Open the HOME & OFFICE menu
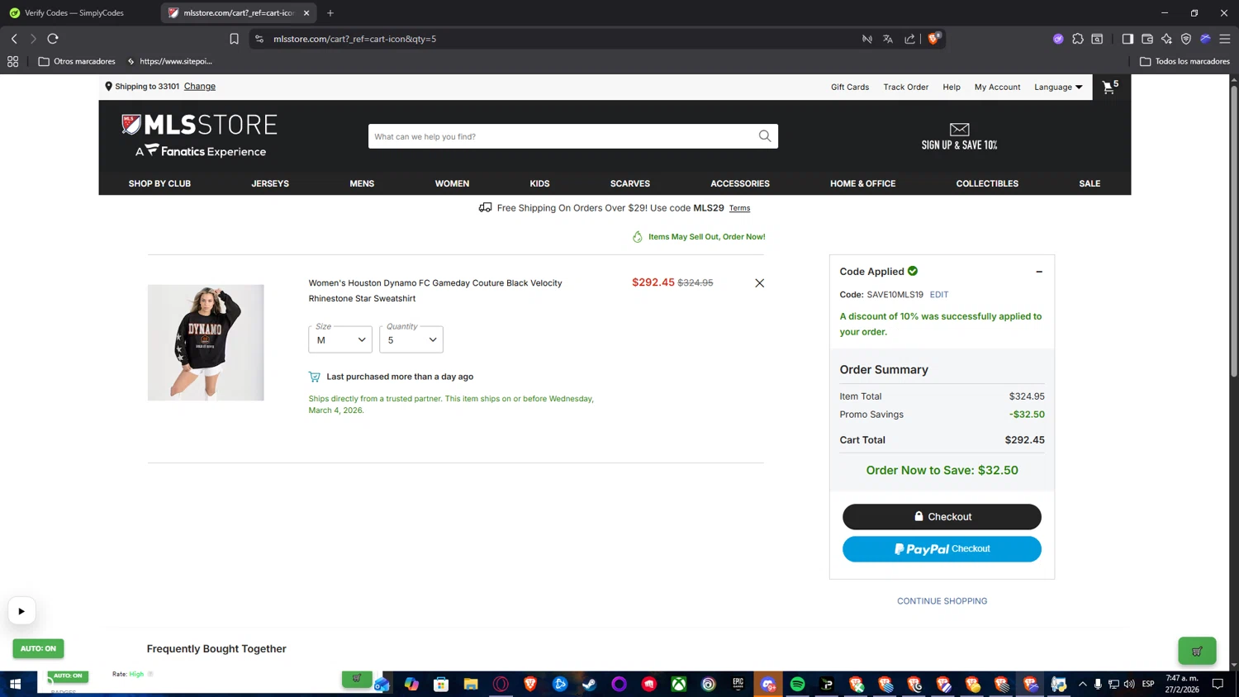Viewport: 1239px width, 697px height. (x=862, y=183)
